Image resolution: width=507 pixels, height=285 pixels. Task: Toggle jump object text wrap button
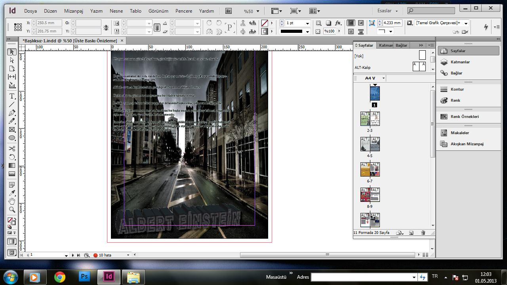click(360, 32)
